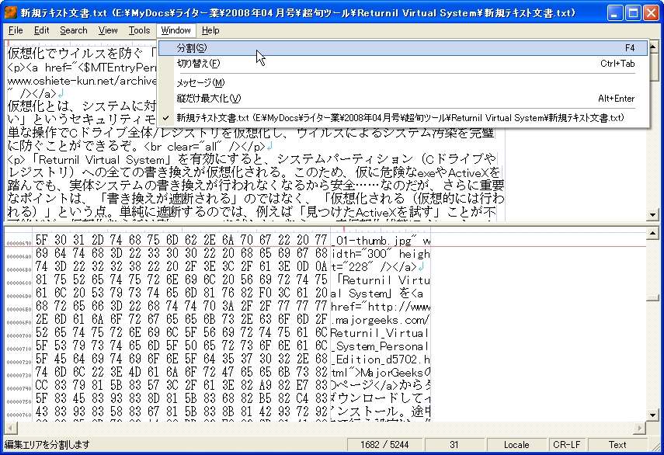Click hex address 00000690 row

[x=19, y=243]
